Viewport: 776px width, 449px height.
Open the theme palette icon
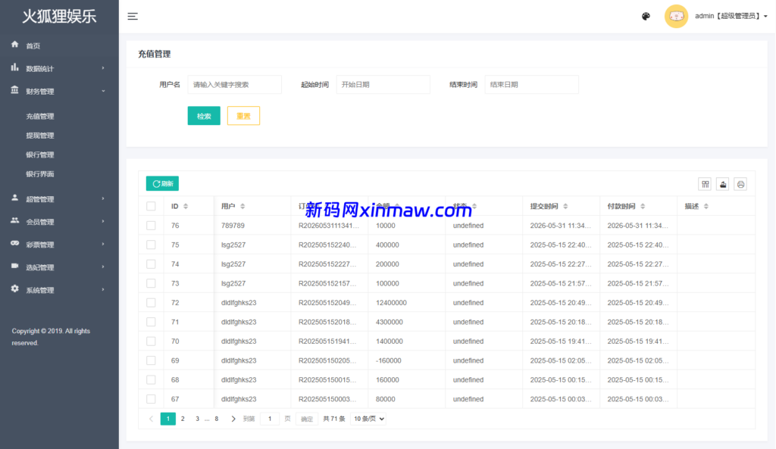tap(646, 17)
